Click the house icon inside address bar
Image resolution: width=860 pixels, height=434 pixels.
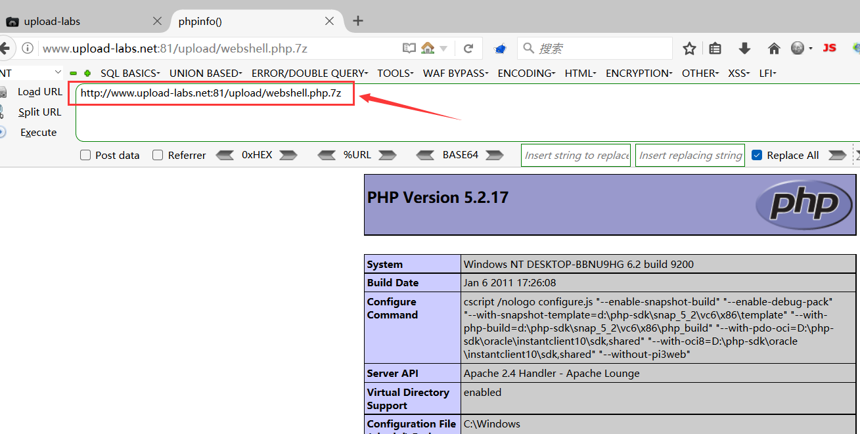click(428, 48)
